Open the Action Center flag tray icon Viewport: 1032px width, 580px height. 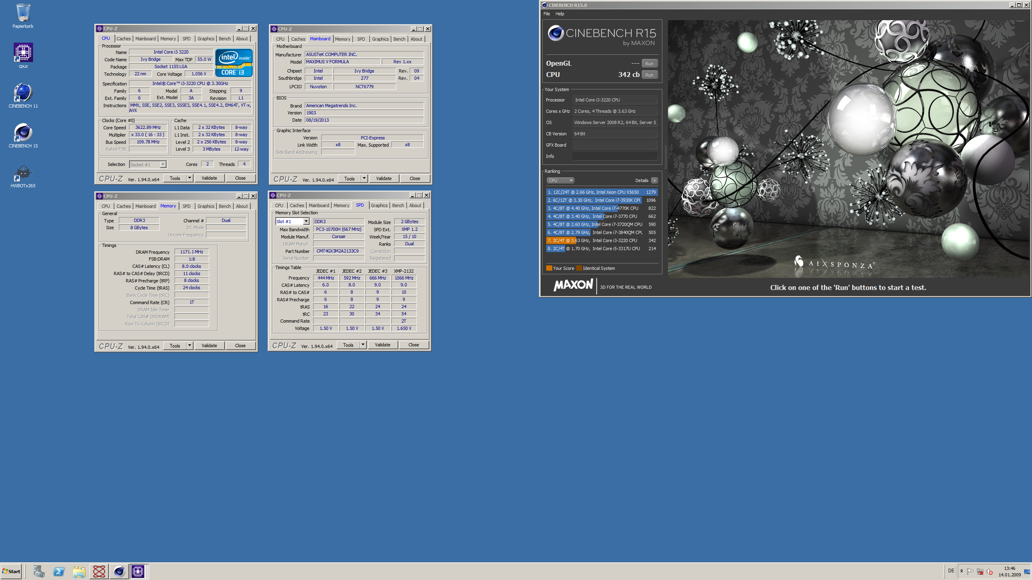pyautogui.click(x=970, y=571)
